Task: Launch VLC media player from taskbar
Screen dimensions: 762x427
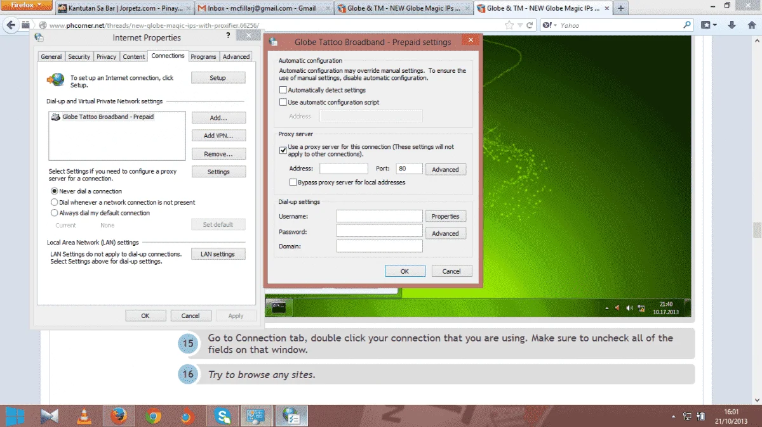Action: point(84,416)
